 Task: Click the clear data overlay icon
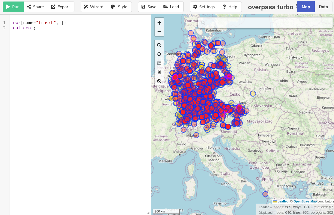coord(159,81)
